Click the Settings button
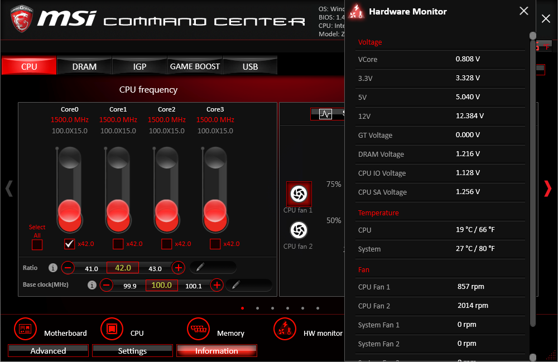Image resolution: width=558 pixels, height=362 pixels. [132, 351]
